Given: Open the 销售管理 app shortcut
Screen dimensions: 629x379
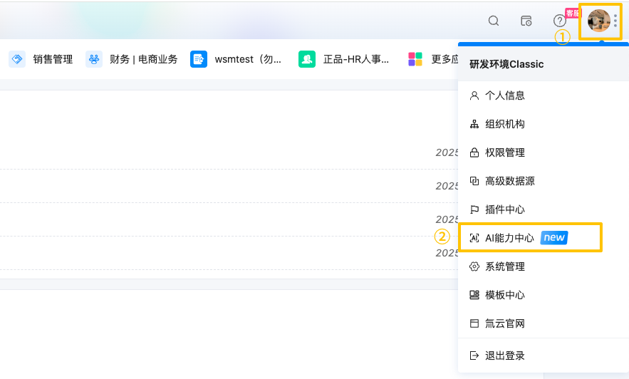Looking at the screenshot, I should point(41,59).
